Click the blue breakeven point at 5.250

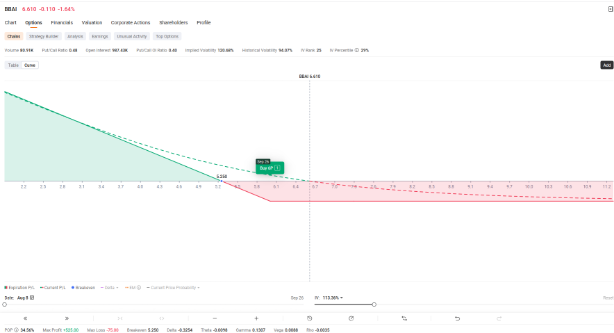[x=222, y=181]
